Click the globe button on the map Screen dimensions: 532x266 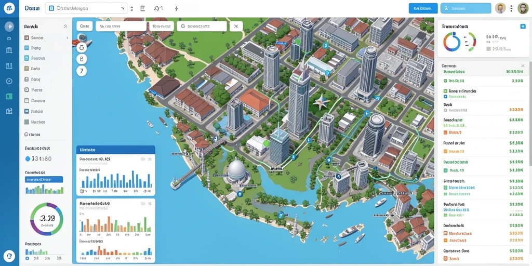[82, 37]
